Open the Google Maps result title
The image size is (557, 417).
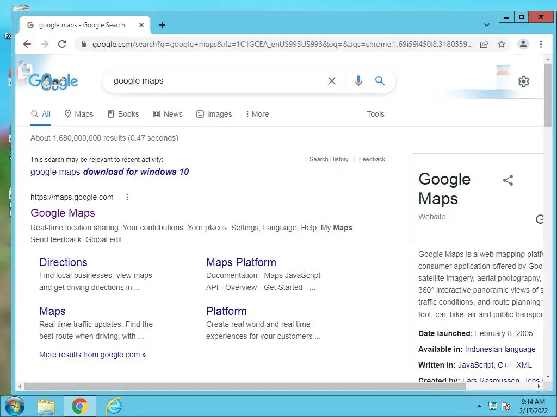[63, 213]
